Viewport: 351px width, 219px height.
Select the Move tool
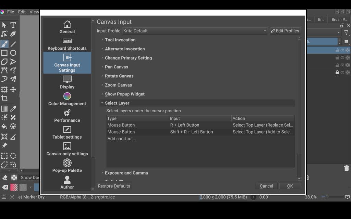point(13,89)
